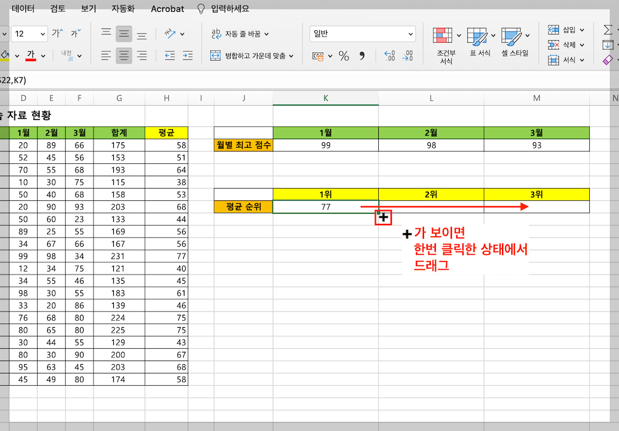Select column header K

(x=326, y=98)
